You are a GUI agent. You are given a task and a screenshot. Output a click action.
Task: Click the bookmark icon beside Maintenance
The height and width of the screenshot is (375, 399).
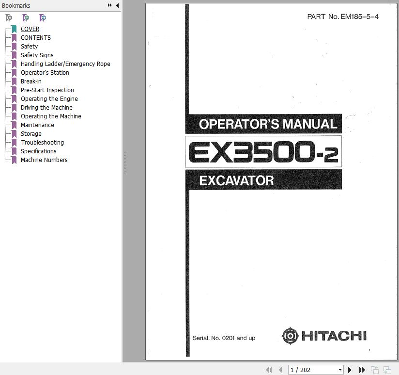pos(14,125)
